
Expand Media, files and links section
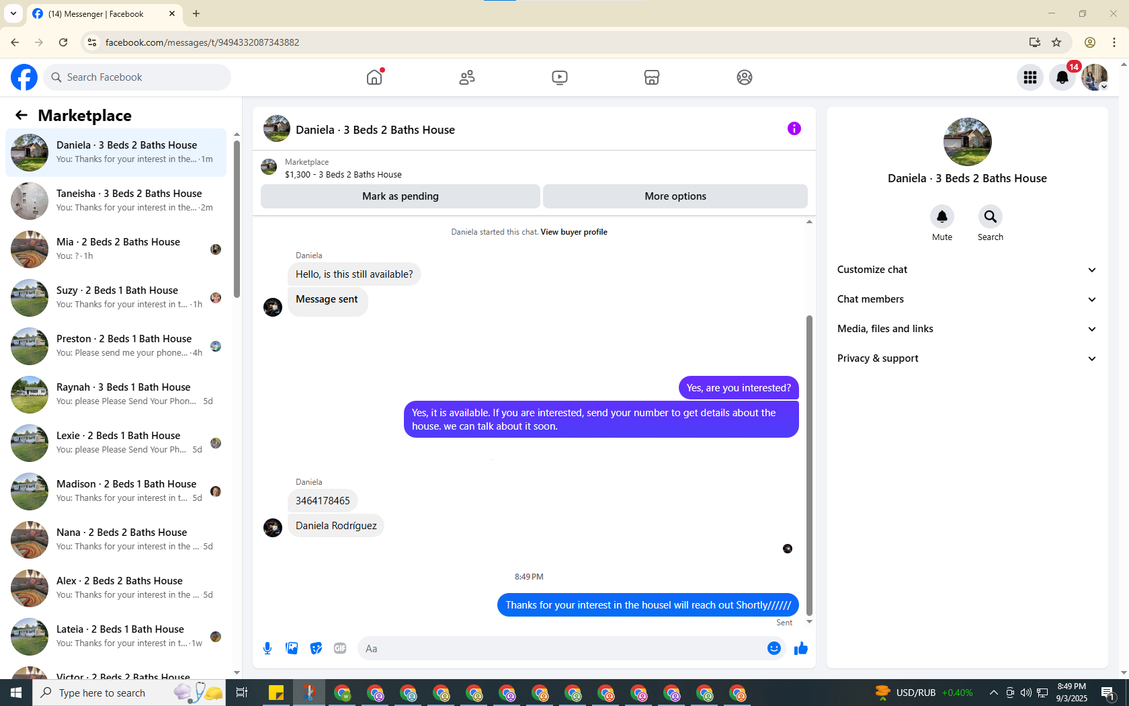point(967,329)
